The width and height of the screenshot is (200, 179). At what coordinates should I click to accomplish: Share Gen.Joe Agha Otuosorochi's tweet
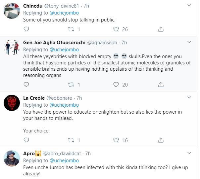point(161,85)
